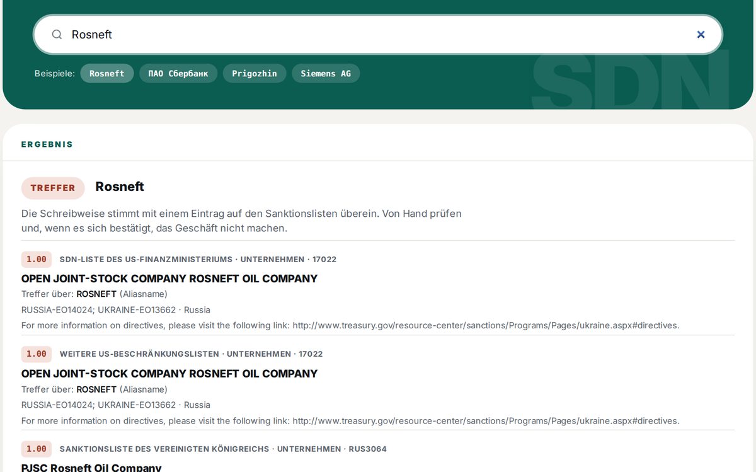
Task: Click the treasury.gov link in first result
Action: (x=486, y=325)
